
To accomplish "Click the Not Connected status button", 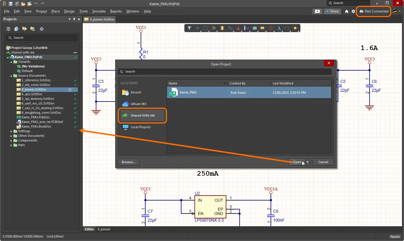I will pyautogui.click(x=374, y=11).
